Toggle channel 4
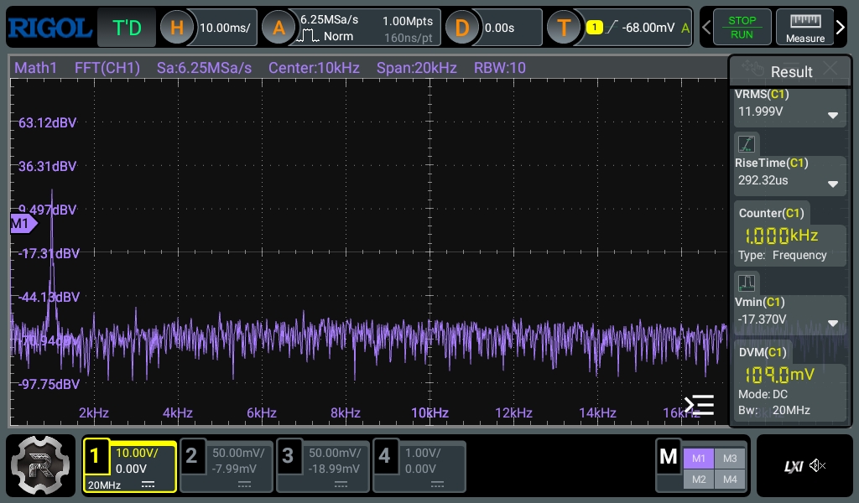The height and width of the screenshot is (503, 859). pyautogui.click(x=384, y=456)
